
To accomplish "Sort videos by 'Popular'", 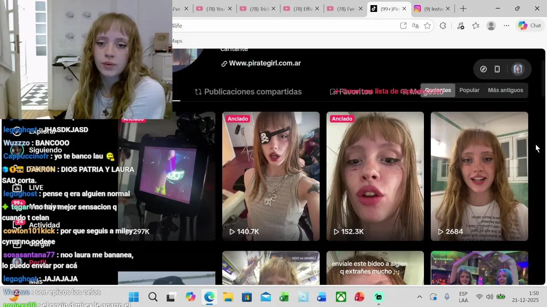I will click(x=469, y=90).
